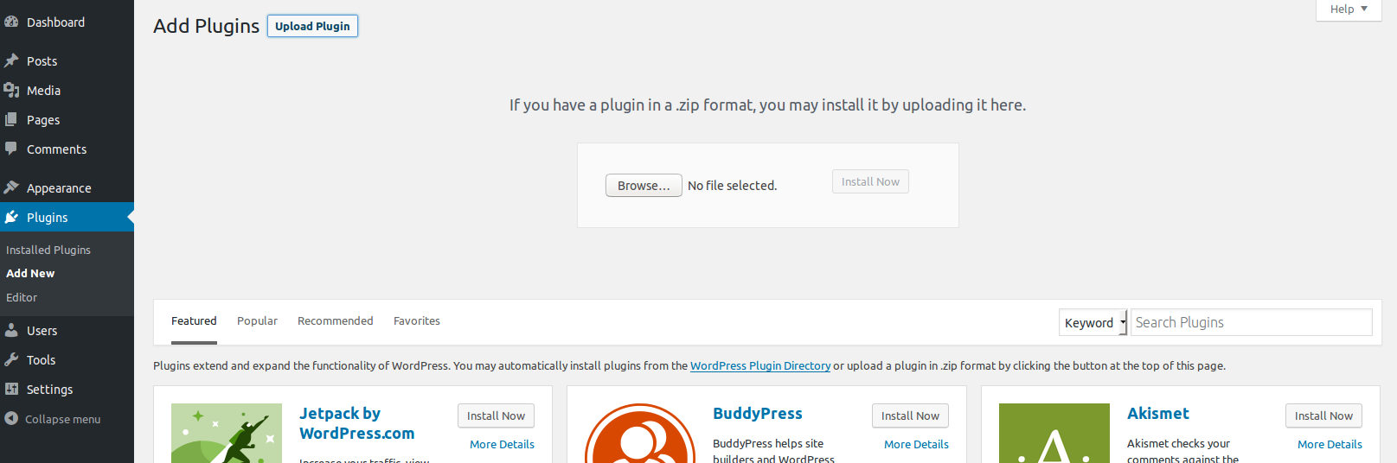Click the Settings sliders icon

[x=11, y=389]
